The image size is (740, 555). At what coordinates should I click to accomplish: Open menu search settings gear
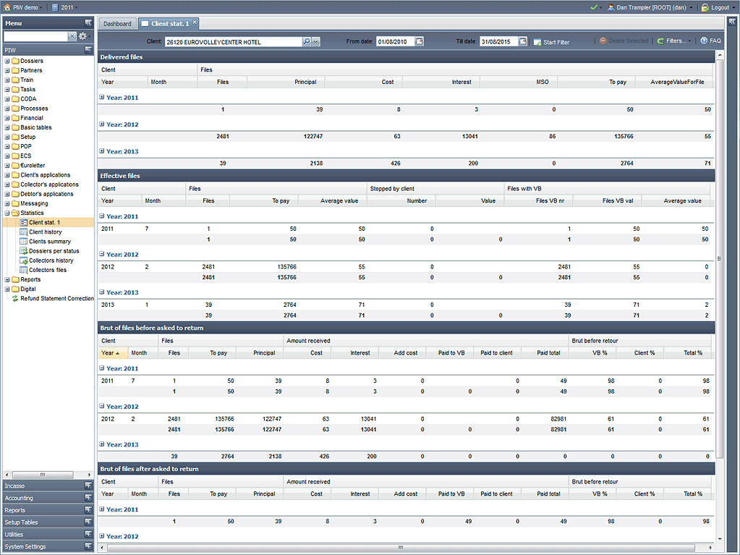(x=83, y=36)
